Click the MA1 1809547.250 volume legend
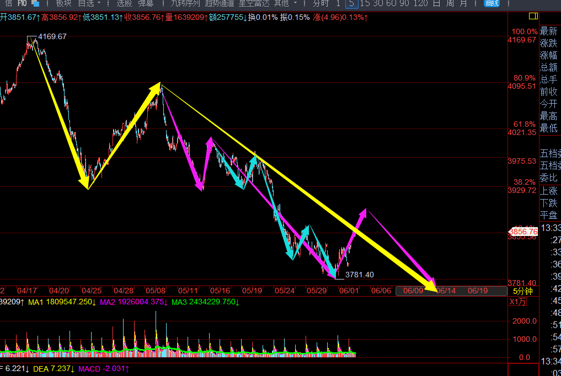 (62, 302)
